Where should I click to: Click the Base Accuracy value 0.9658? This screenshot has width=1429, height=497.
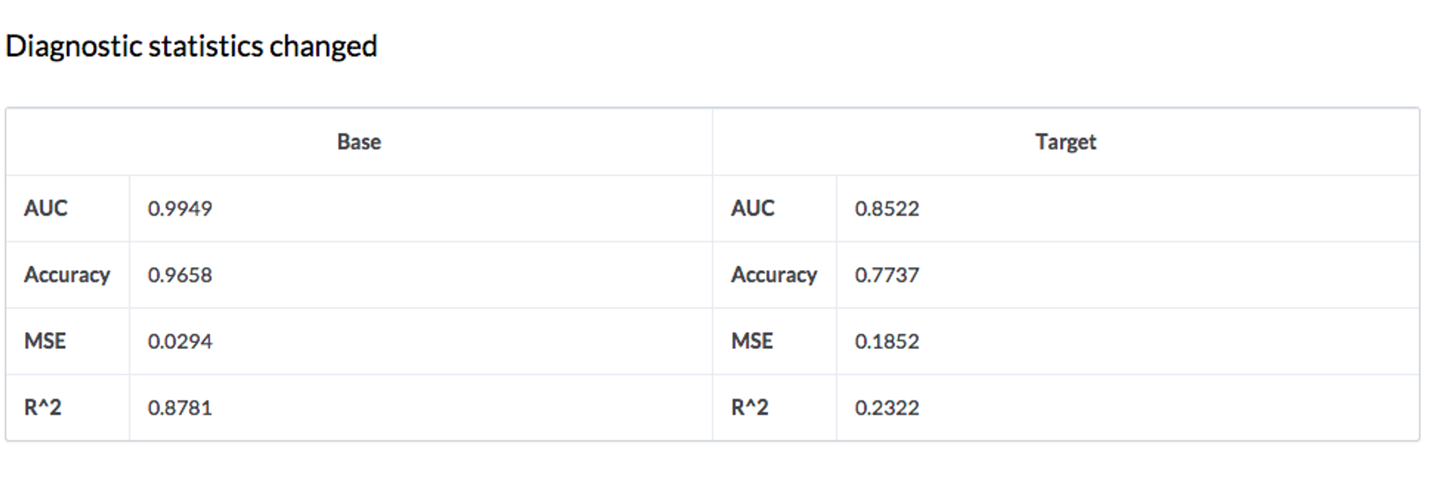(180, 275)
